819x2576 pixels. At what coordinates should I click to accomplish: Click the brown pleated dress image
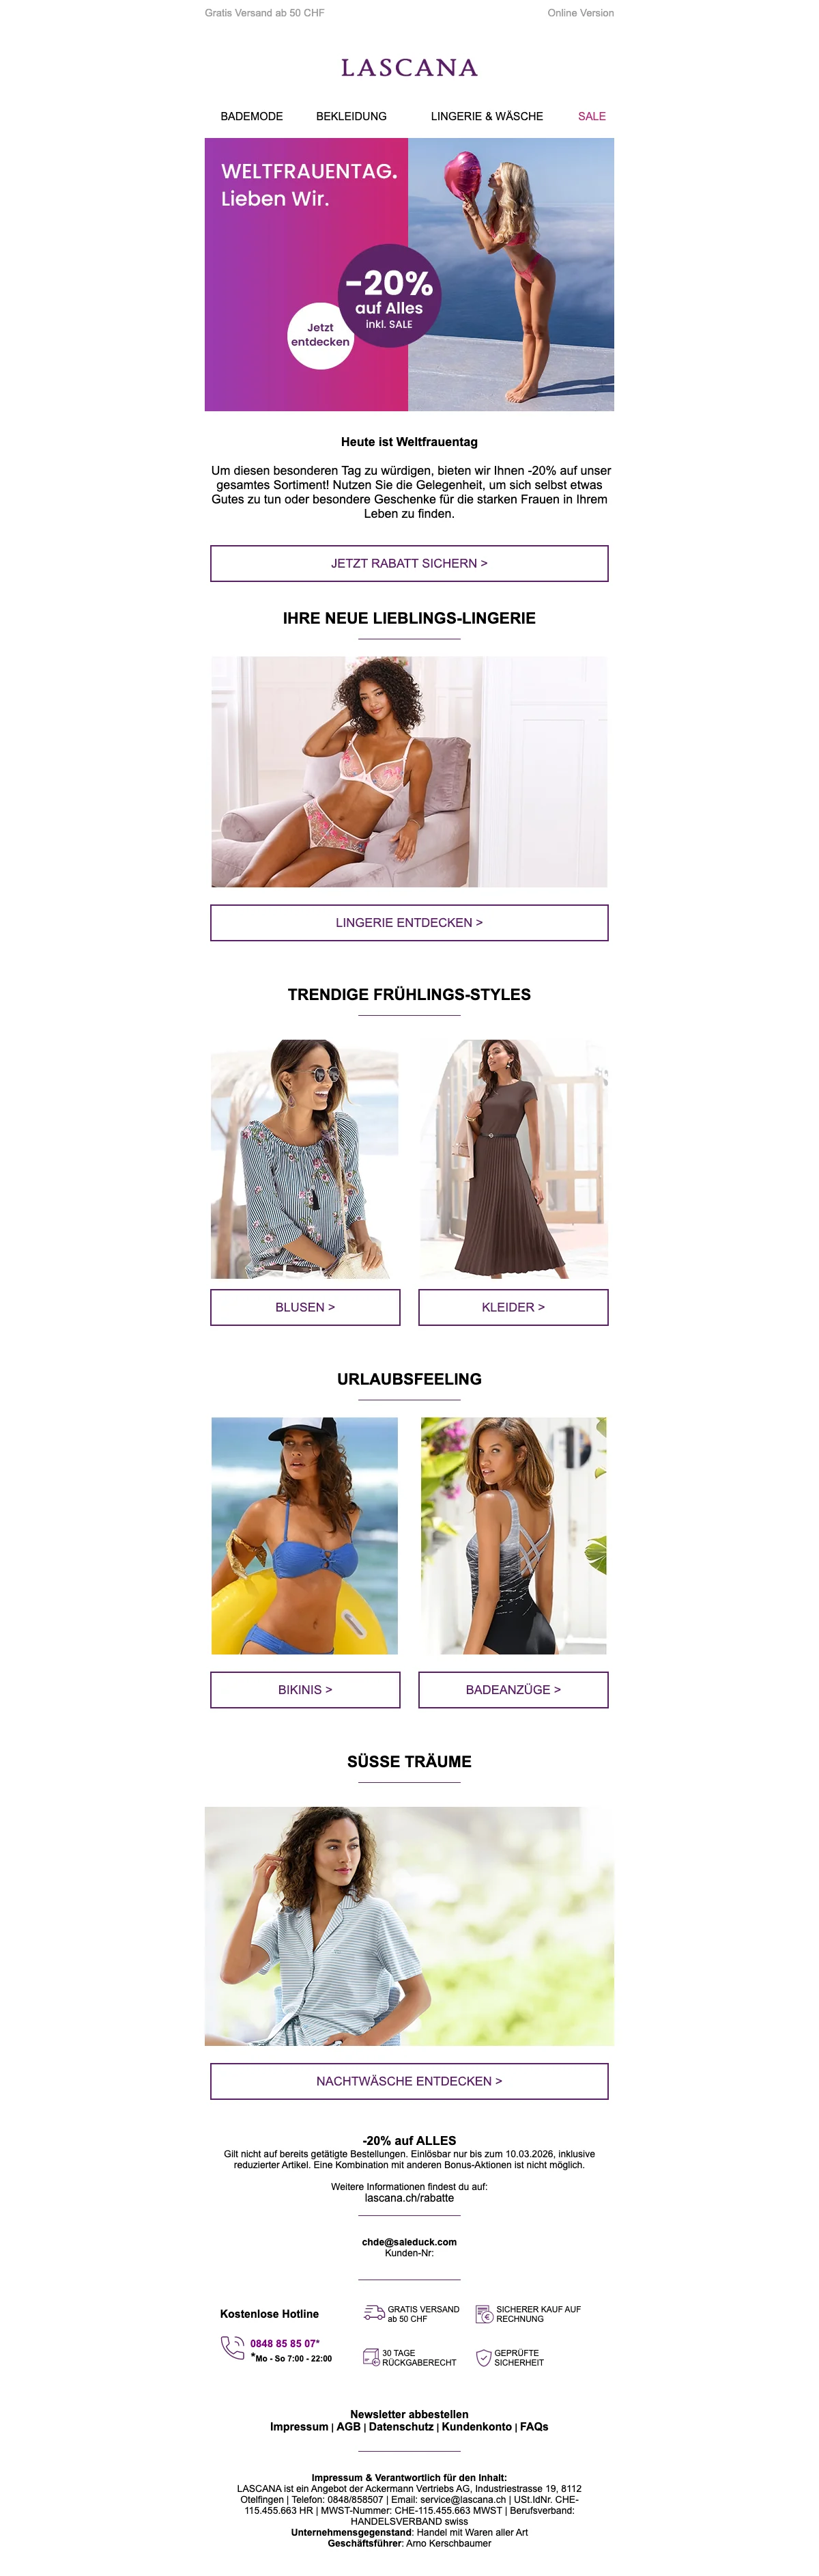click(x=513, y=1159)
